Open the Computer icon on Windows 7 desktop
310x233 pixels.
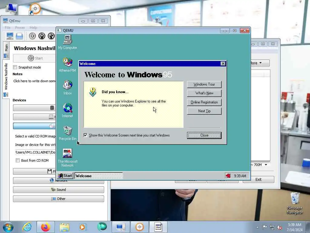point(11,8)
